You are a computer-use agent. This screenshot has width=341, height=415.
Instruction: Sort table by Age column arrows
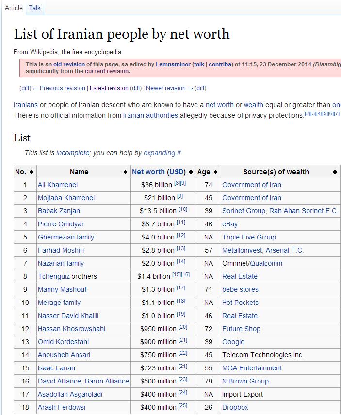click(216, 172)
